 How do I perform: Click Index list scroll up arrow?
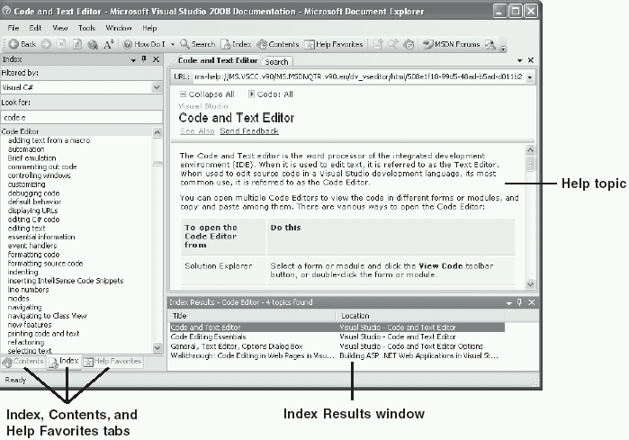click(157, 132)
